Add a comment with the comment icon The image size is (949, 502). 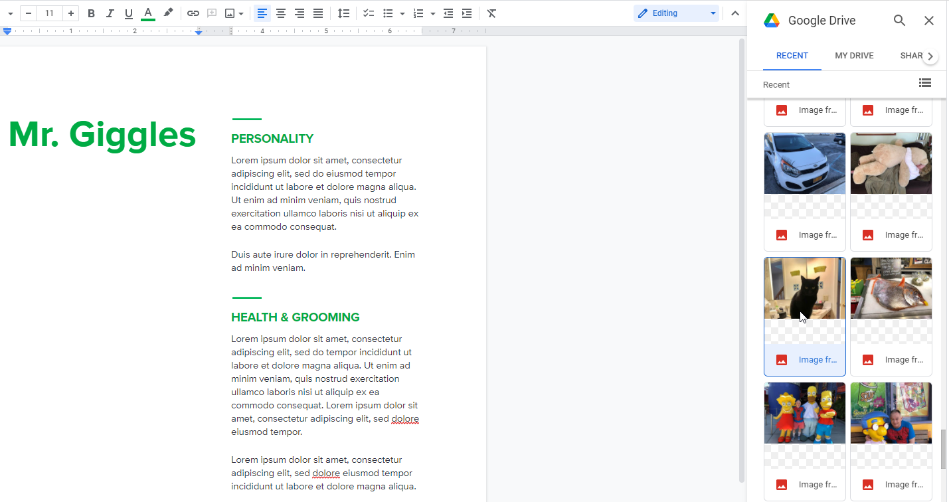click(212, 13)
